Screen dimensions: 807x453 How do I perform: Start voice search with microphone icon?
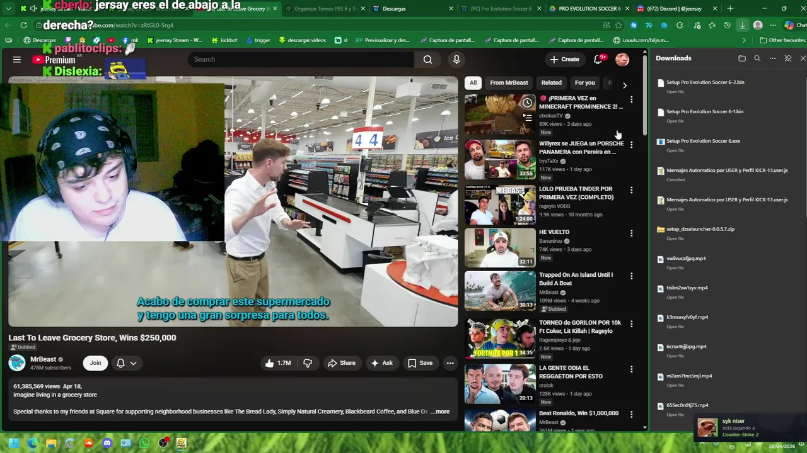[456, 59]
